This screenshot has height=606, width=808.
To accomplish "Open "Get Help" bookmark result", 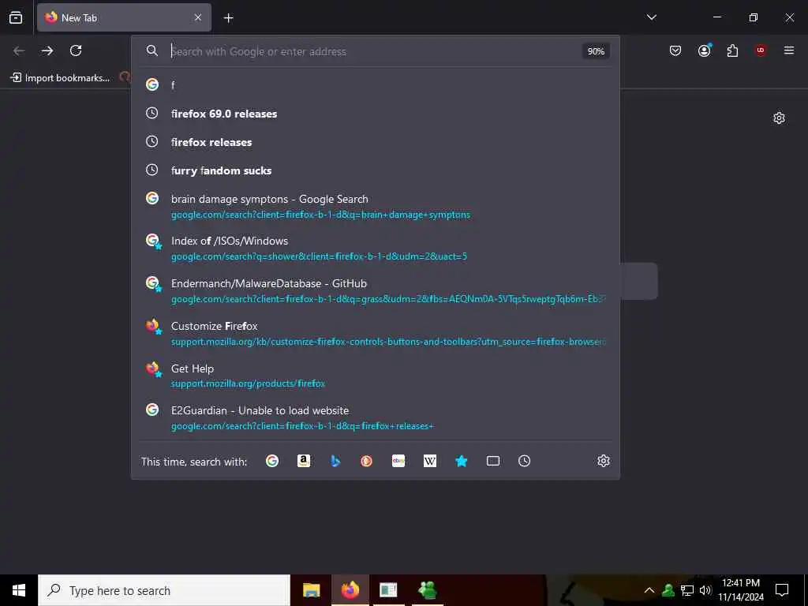I will coord(375,376).
